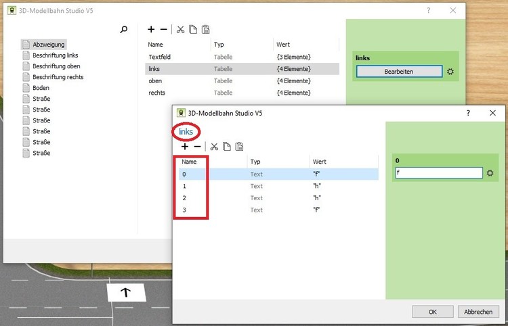Select Boden in the object list
The height and width of the screenshot is (326, 508).
[41, 88]
